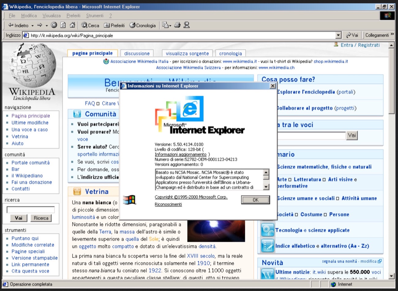
Task: Open Una voce a caso sidebar link
Action: click(x=30, y=130)
